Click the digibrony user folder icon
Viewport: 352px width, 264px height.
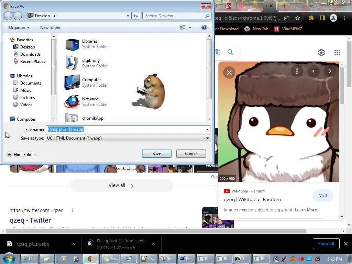(72, 63)
